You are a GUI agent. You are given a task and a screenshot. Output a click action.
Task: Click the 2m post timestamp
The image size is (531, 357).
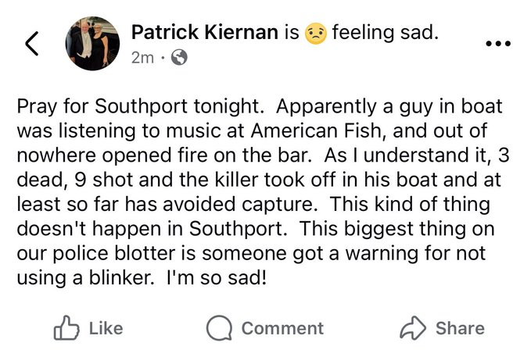click(142, 58)
